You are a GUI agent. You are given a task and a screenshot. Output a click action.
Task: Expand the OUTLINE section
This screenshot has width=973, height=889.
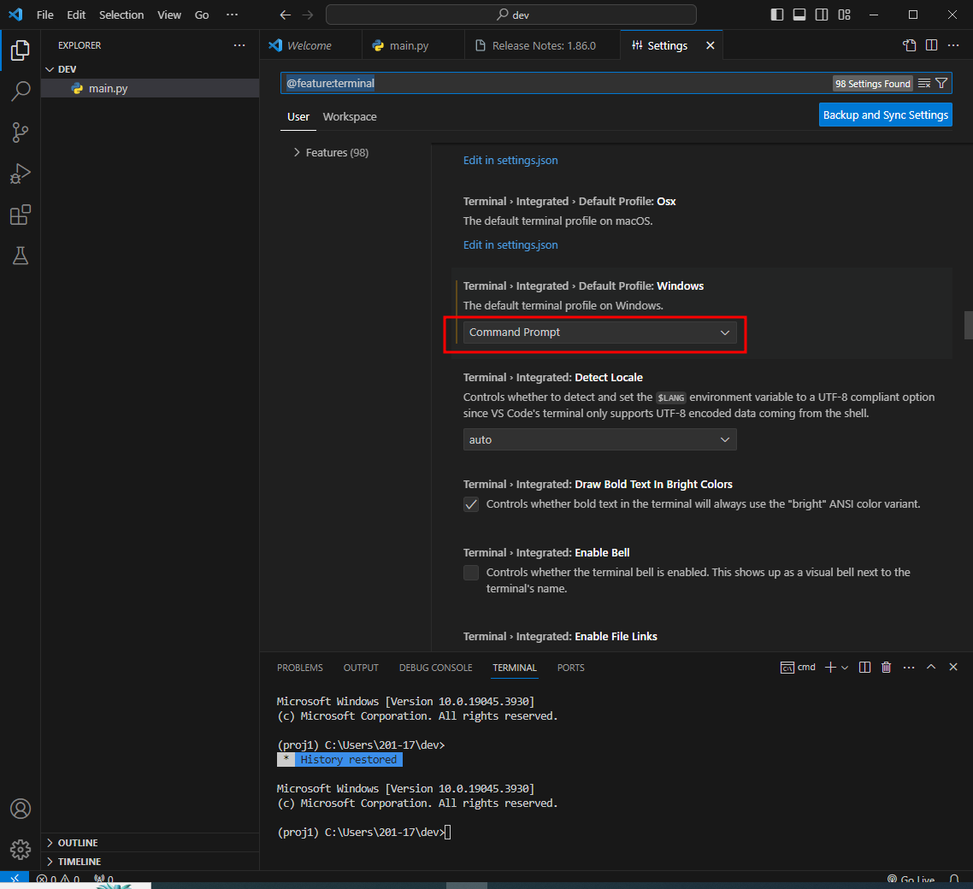click(x=150, y=843)
